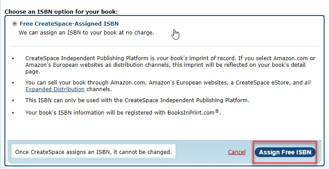
Task: Cancel the ISBN assignment
Action: [237, 152]
